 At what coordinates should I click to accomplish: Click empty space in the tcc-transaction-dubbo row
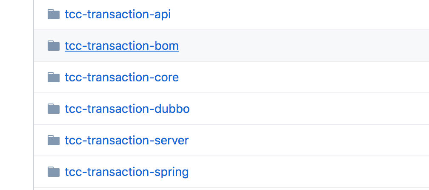(298, 109)
